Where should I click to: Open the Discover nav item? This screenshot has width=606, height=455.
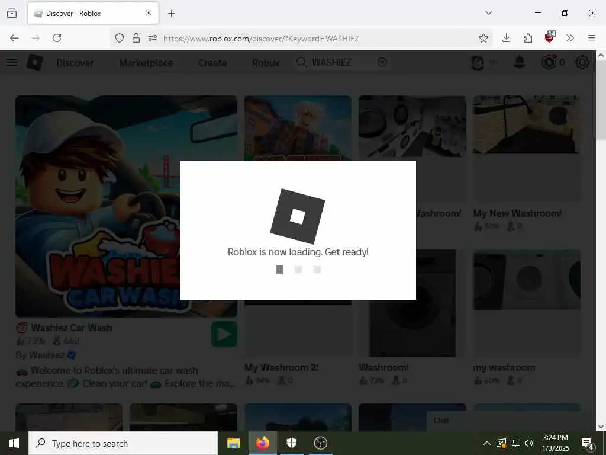tap(75, 63)
